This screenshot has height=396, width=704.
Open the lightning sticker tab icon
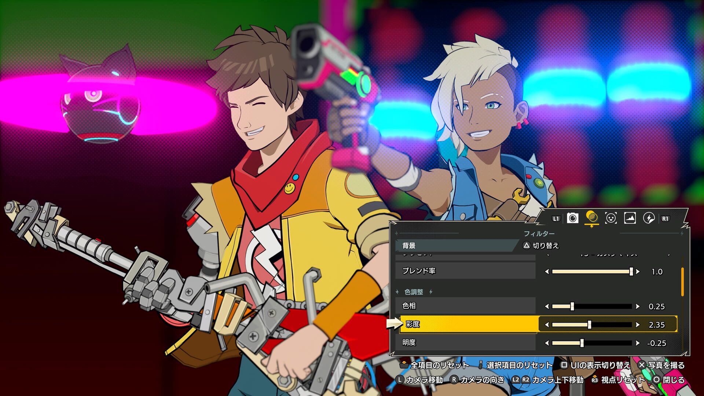649,218
